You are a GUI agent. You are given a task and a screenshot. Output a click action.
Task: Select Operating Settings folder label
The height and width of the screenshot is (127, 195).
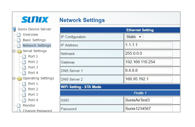pyautogui.click(x=38, y=78)
